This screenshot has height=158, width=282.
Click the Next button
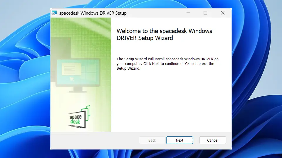(x=179, y=140)
